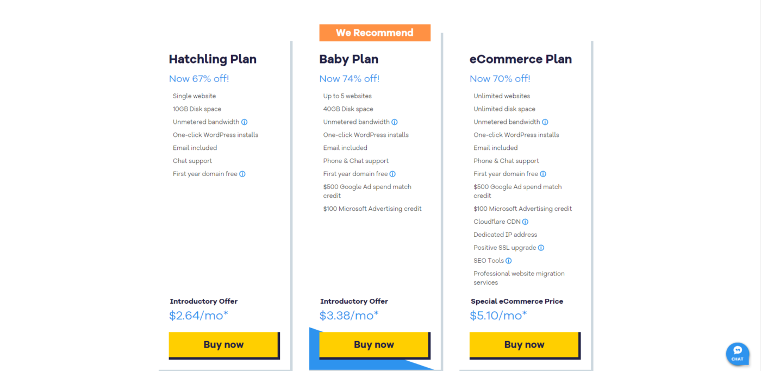Show info for eCommerce Unmetered bandwidth
761x371 pixels.
pos(545,122)
